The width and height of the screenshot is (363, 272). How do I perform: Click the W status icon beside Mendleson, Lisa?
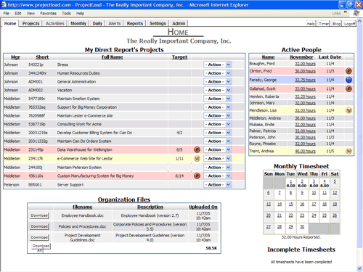point(348,110)
